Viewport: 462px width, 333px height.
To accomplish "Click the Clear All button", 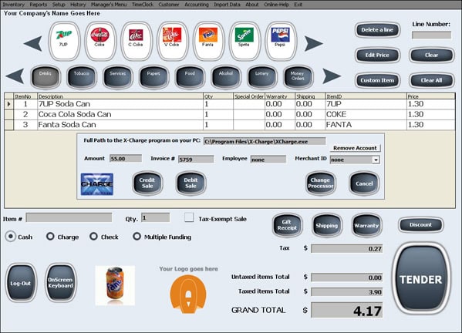I will tap(432, 80).
